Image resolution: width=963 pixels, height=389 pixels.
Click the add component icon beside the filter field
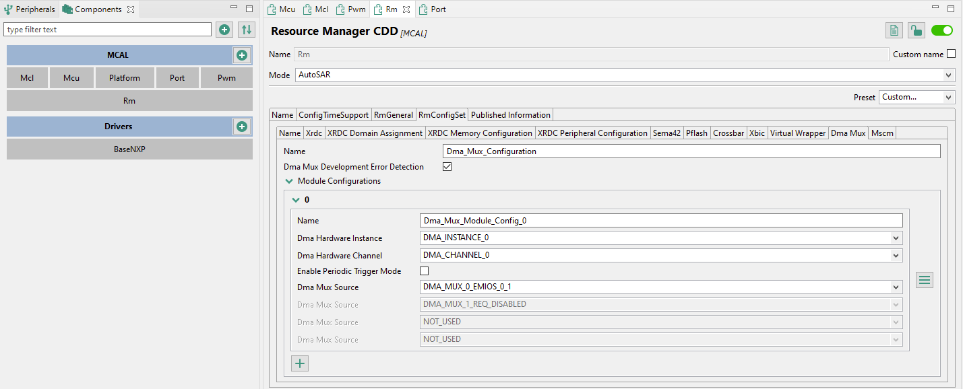[x=224, y=30]
